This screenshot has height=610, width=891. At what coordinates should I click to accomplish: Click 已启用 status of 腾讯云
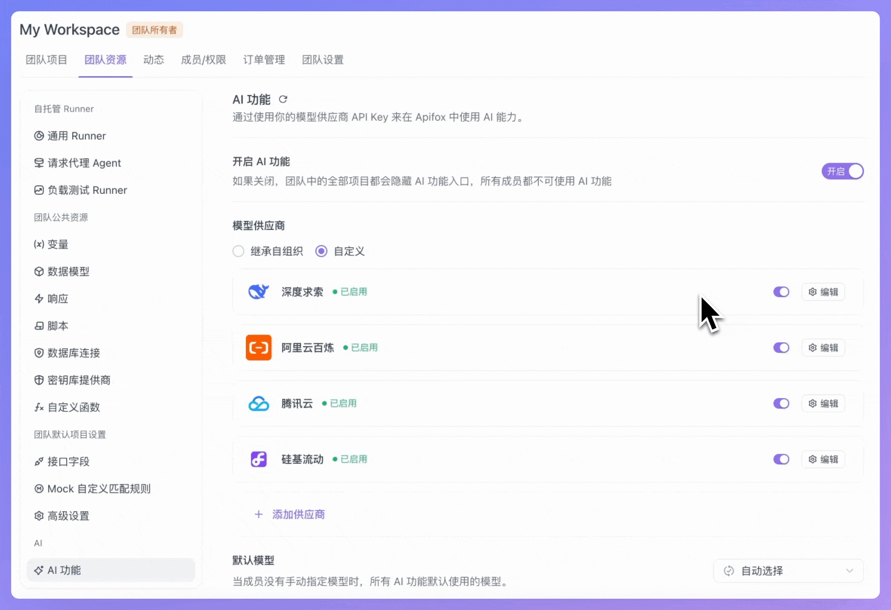pyautogui.click(x=339, y=403)
